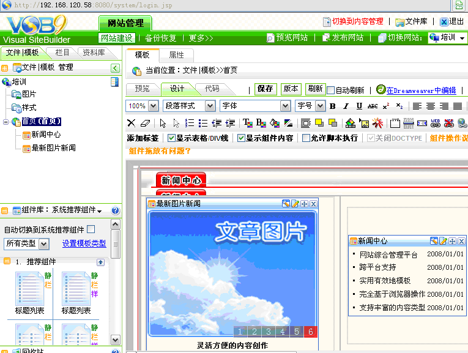Image resolution: width=468 pixels, height=353 pixels.
Task: Expand 组件库 系统推荐组件 menu
Action: coord(99,211)
